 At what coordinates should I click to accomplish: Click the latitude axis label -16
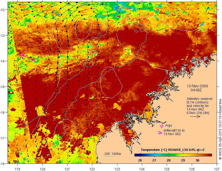(3, 112)
